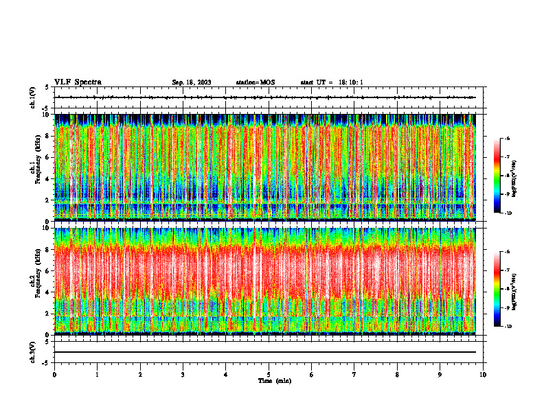Click time axis tick label "2"
Screen dimensions: 544x420
[x=140, y=375]
